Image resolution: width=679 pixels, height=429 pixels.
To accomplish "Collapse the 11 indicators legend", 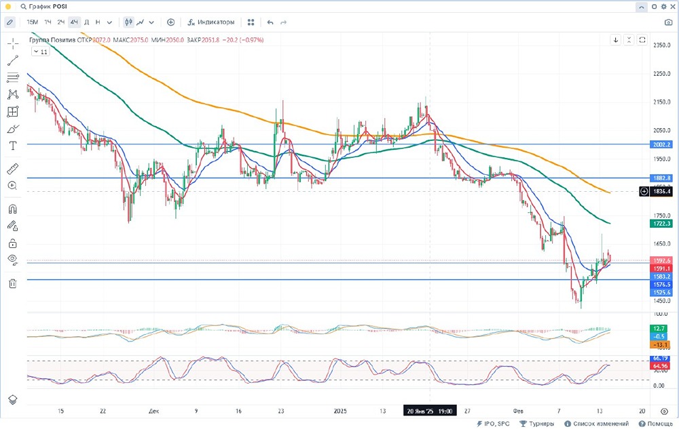I will click(41, 52).
